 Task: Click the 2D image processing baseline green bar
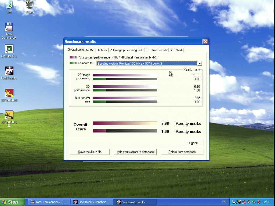125,79
